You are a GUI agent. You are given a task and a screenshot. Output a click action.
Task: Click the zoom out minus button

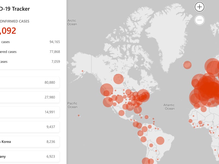tap(200, 20)
